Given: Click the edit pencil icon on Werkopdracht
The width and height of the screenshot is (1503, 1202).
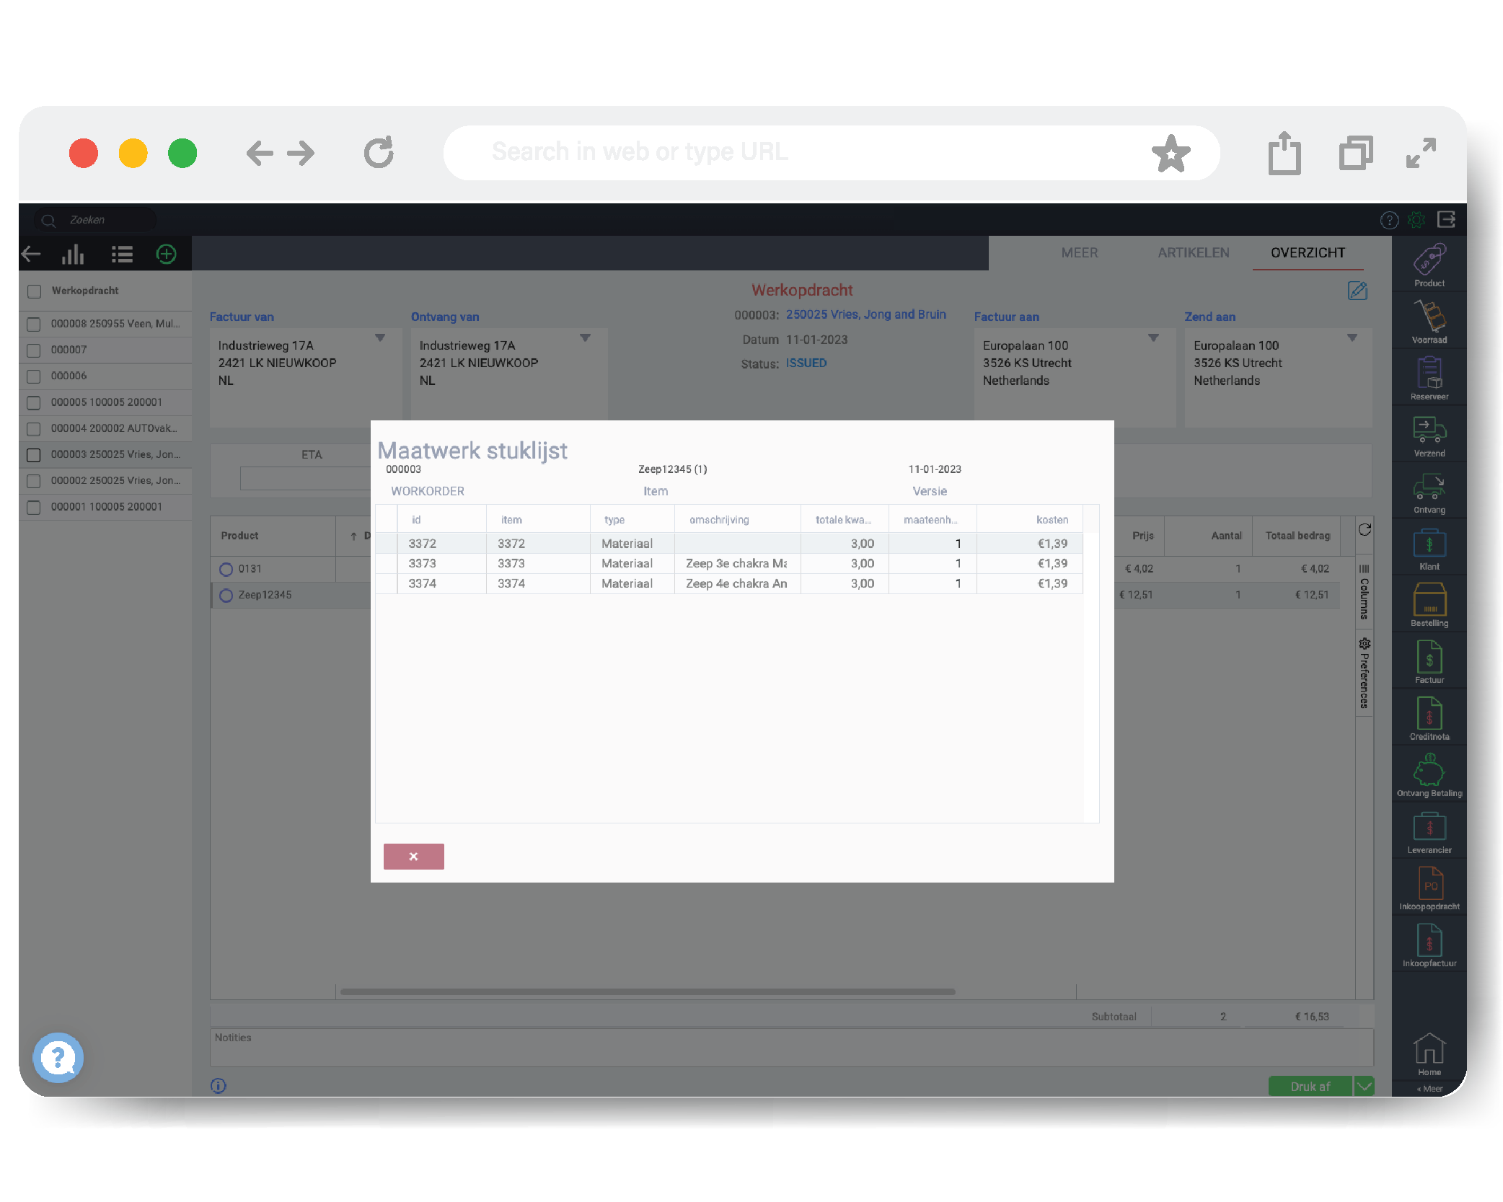Looking at the screenshot, I should coord(1357,291).
